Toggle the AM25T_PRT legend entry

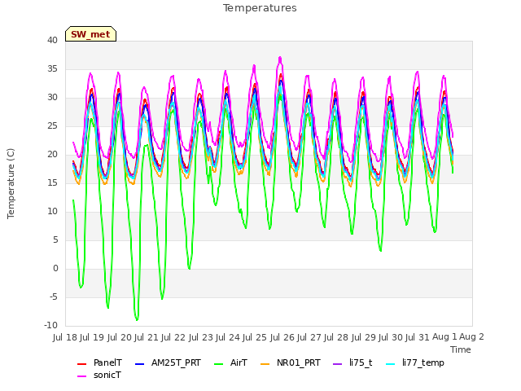168,362
